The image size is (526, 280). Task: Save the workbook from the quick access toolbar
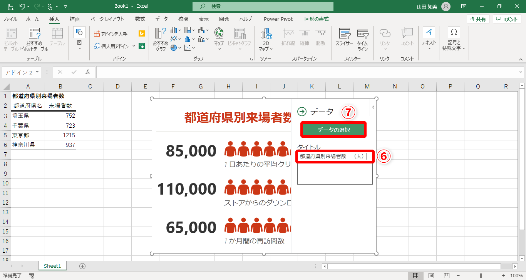point(11,7)
